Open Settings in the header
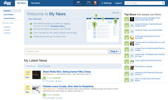The width and height of the screenshot is (168, 100). tap(107, 3)
